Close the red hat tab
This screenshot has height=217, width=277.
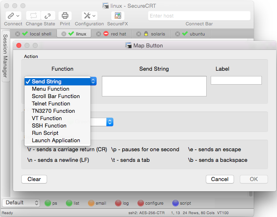99,34
